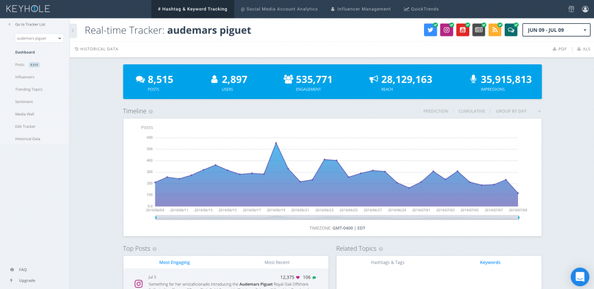
Task: Click the Top Posts help icon
Action: click(x=154, y=249)
